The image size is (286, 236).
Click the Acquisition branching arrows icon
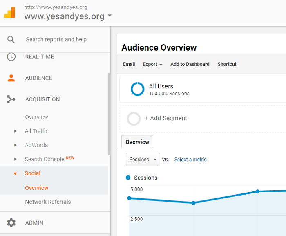[11, 99]
